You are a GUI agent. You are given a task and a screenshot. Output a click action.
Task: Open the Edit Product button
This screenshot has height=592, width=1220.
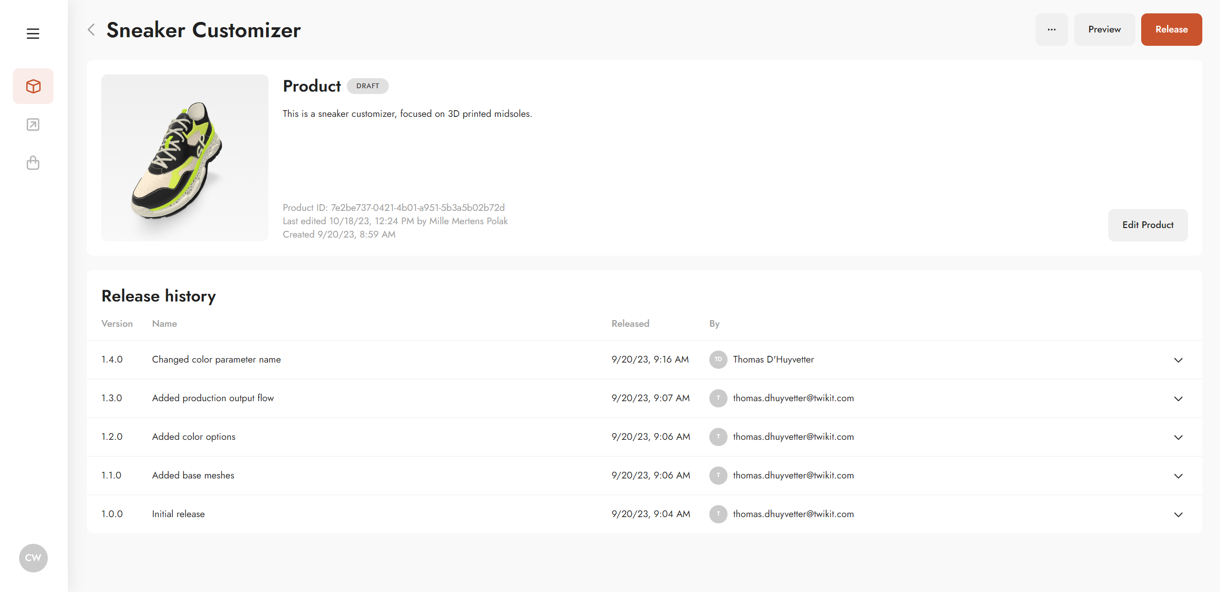[x=1147, y=225]
